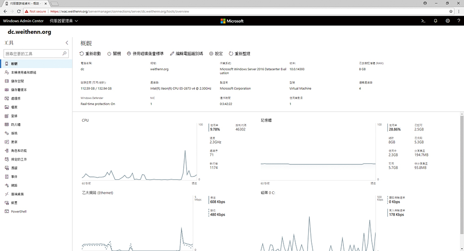464x251 pixels.
Task: Open the 防火牆 firewall tool
Action: tap(36, 125)
